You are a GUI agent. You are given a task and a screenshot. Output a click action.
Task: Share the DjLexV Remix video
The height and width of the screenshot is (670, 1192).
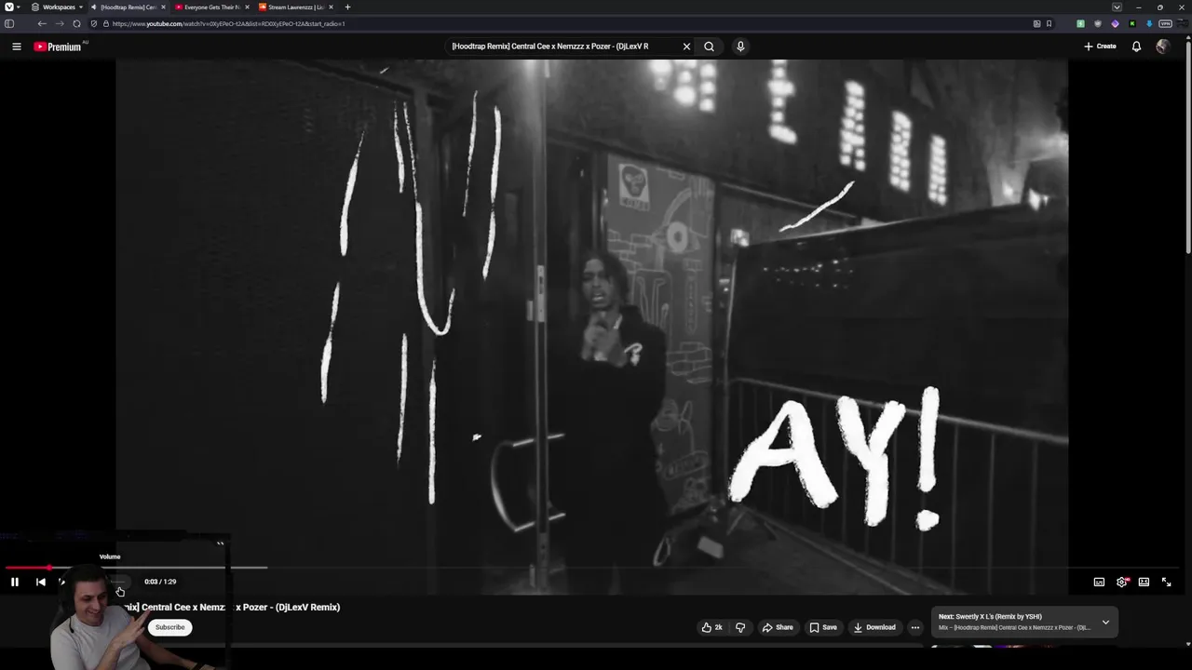coord(777,627)
